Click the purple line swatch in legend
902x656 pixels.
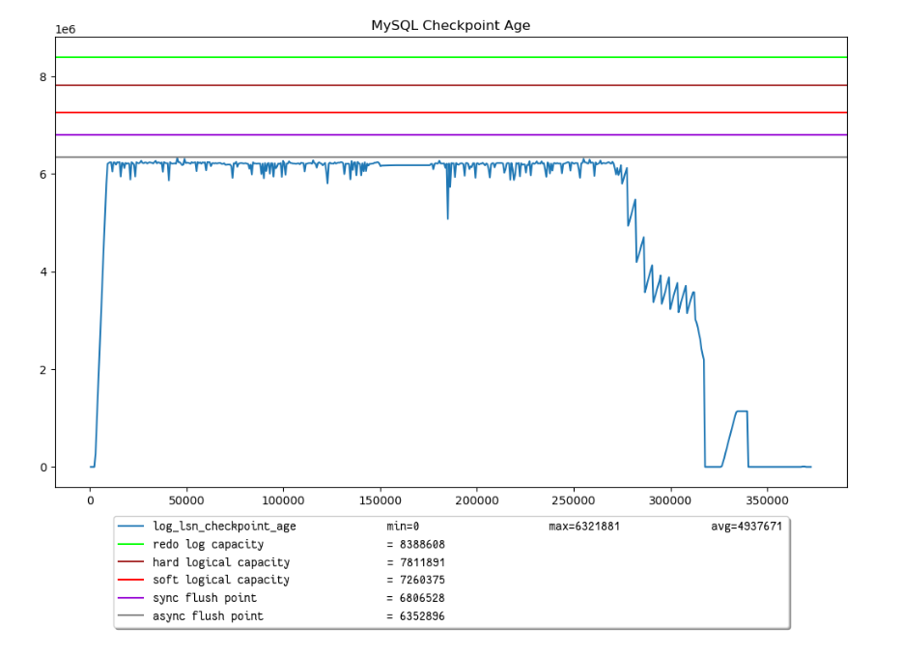pos(130,598)
